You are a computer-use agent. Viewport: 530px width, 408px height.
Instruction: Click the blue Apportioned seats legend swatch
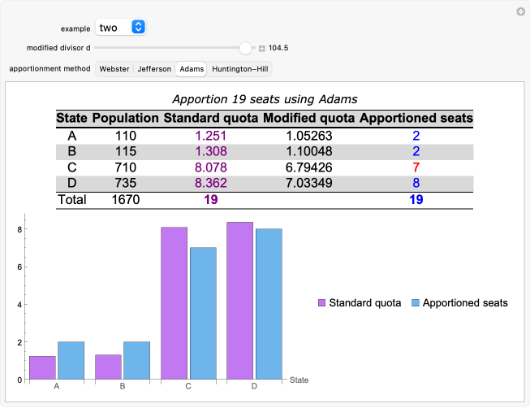point(415,303)
